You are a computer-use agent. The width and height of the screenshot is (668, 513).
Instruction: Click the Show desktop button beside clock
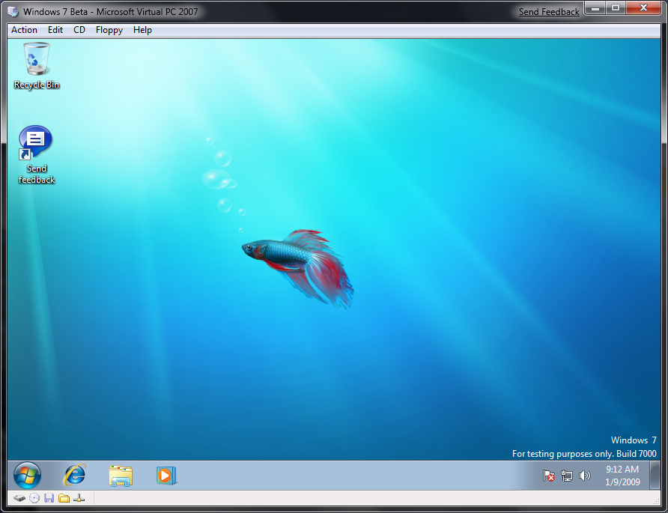655,475
